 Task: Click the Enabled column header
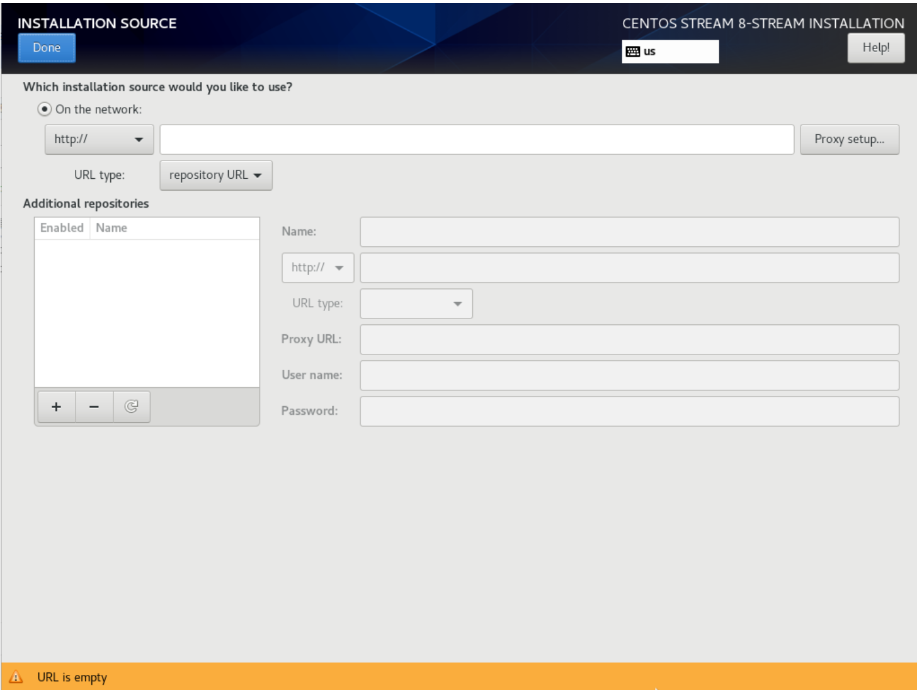[x=62, y=228]
